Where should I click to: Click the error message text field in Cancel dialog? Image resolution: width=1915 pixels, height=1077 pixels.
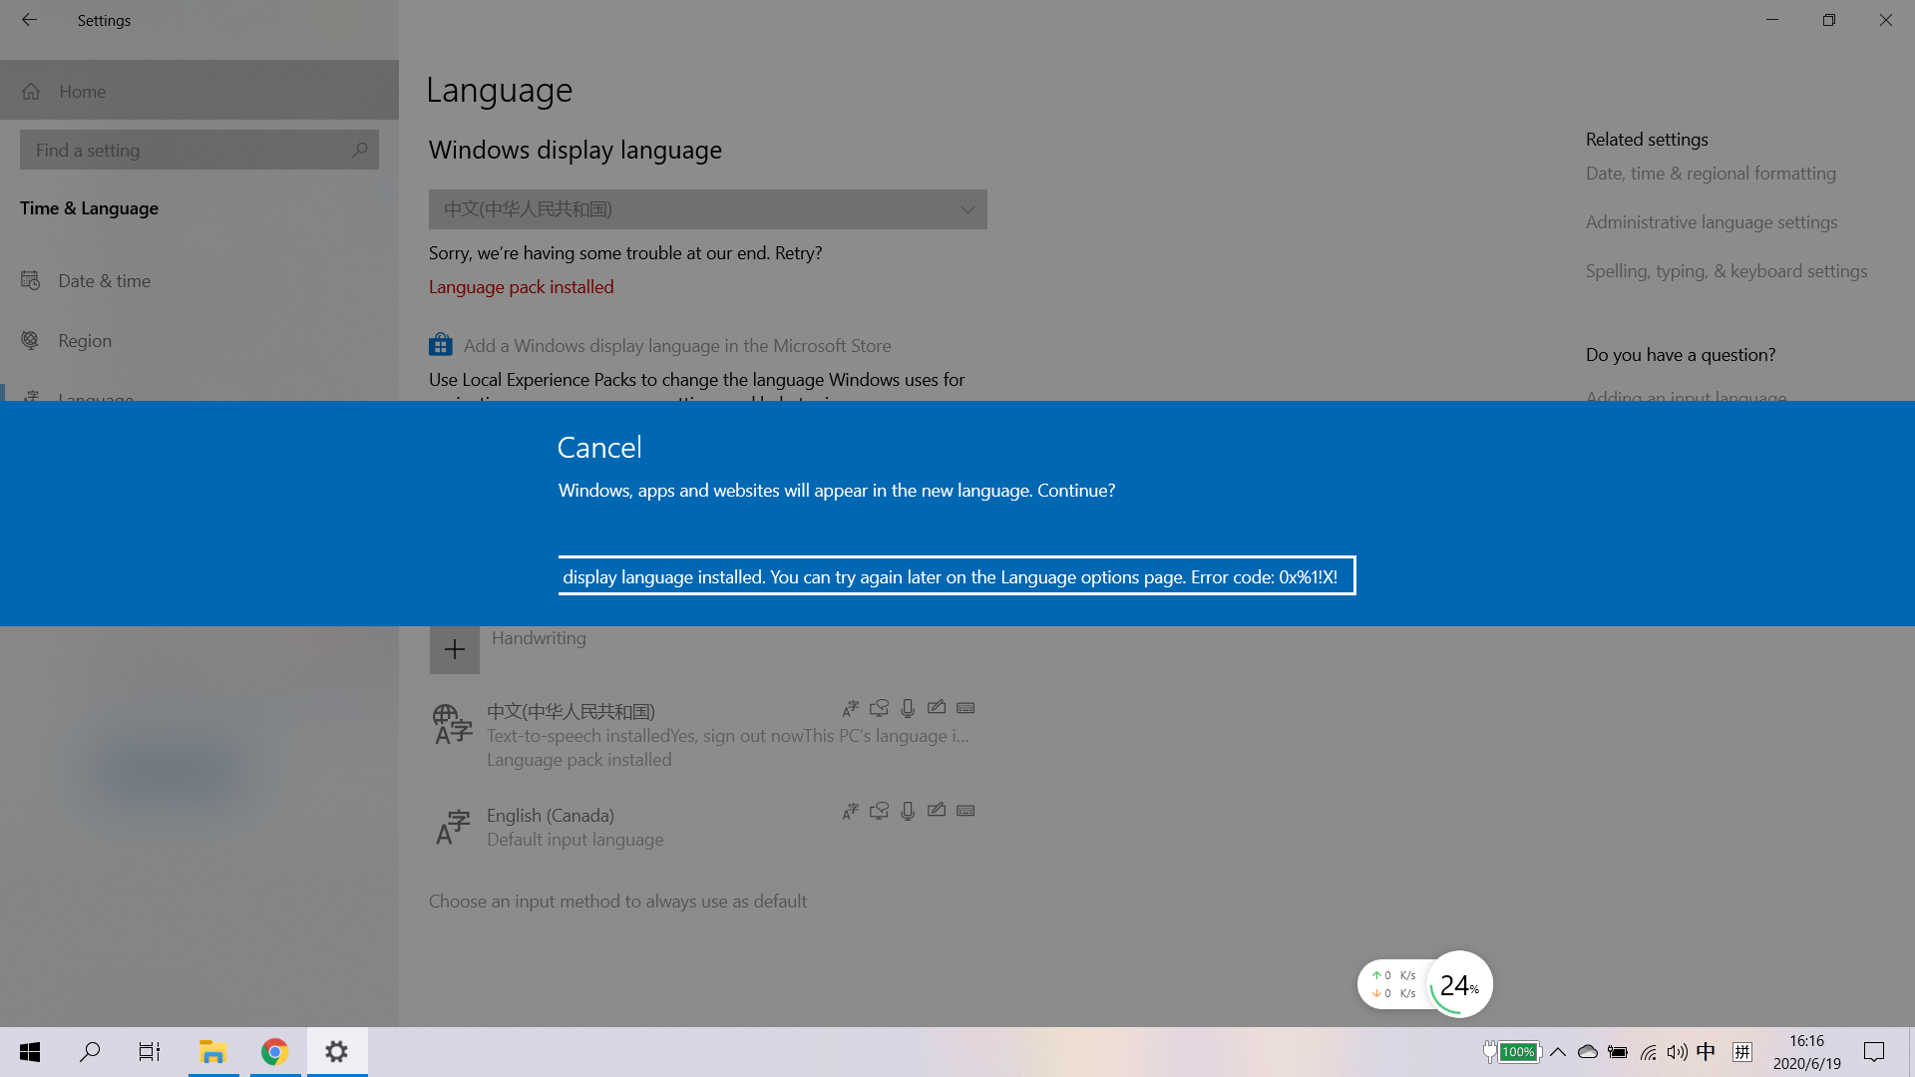956,576
